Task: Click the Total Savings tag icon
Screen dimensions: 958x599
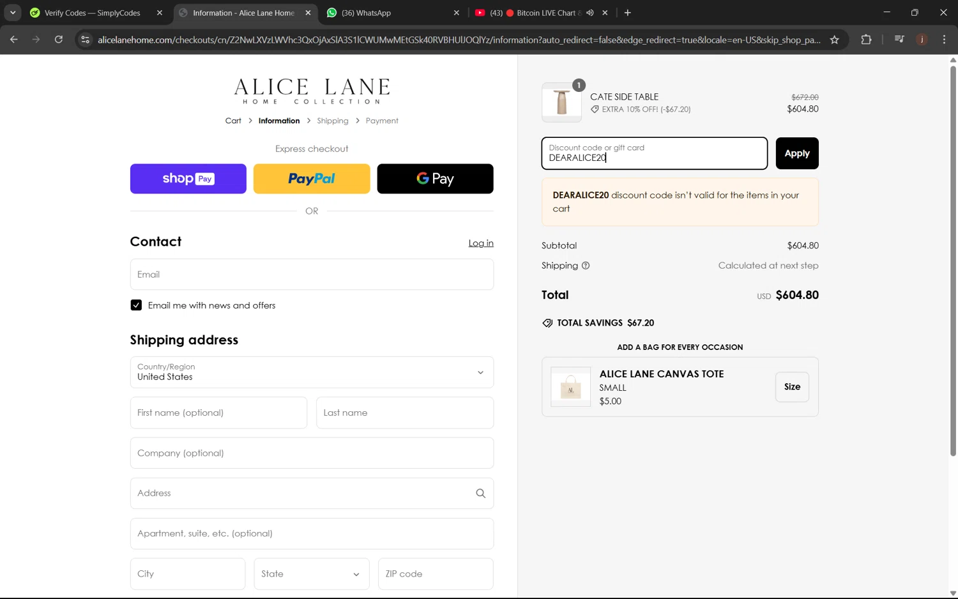Action: pyautogui.click(x=547, y=323)
